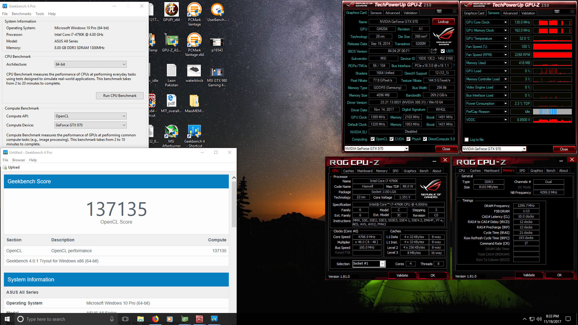Viewport: 578px width, 325px height.
Task: Click Validate in the CPU-Z CPU window
Action: pos(402,275)
